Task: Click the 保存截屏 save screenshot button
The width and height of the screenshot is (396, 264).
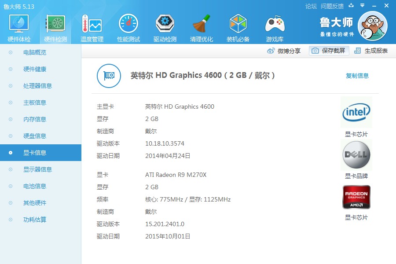Action: [x=329, y=51]
